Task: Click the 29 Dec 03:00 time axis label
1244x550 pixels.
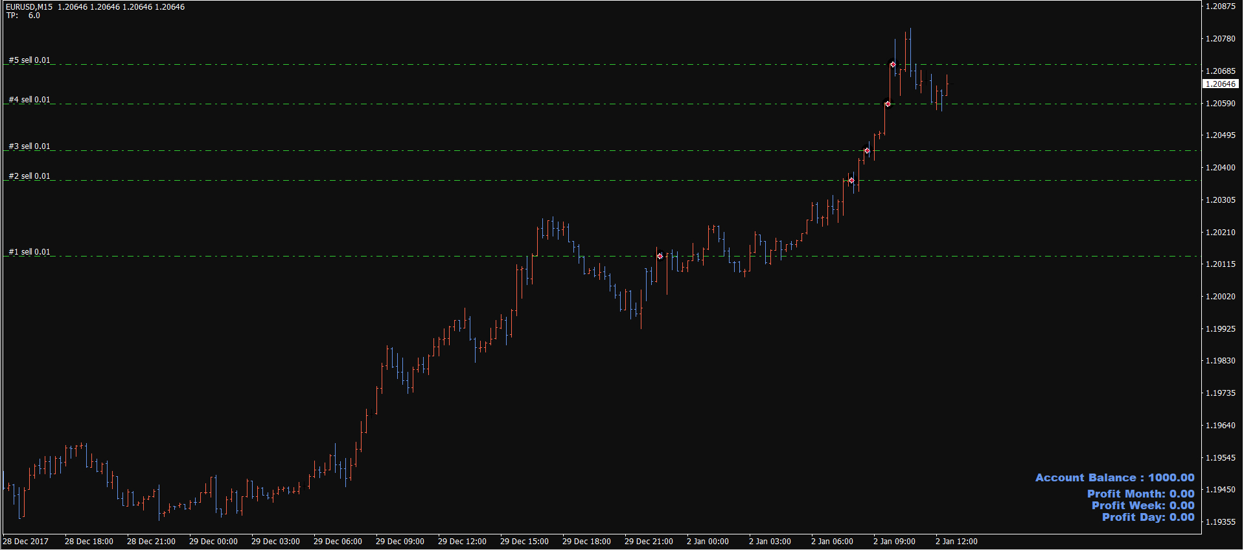Action: 275,542
